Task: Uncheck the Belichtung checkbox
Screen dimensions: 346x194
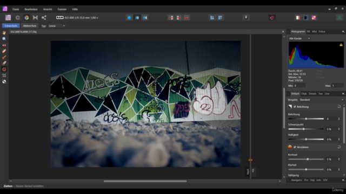Action: coord(295,107)
